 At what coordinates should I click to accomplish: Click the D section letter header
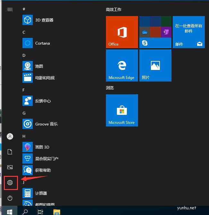click(24, 56)
